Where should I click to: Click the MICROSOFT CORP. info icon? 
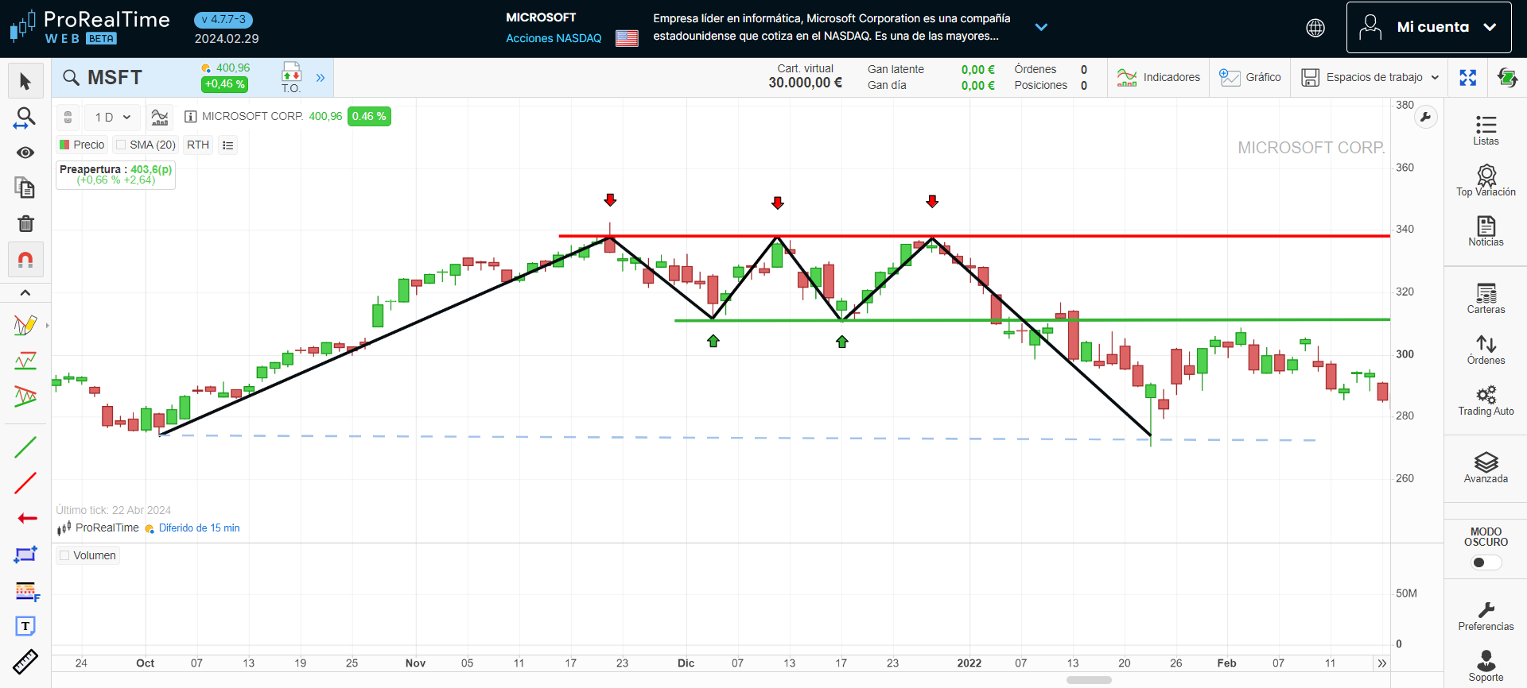191,117
